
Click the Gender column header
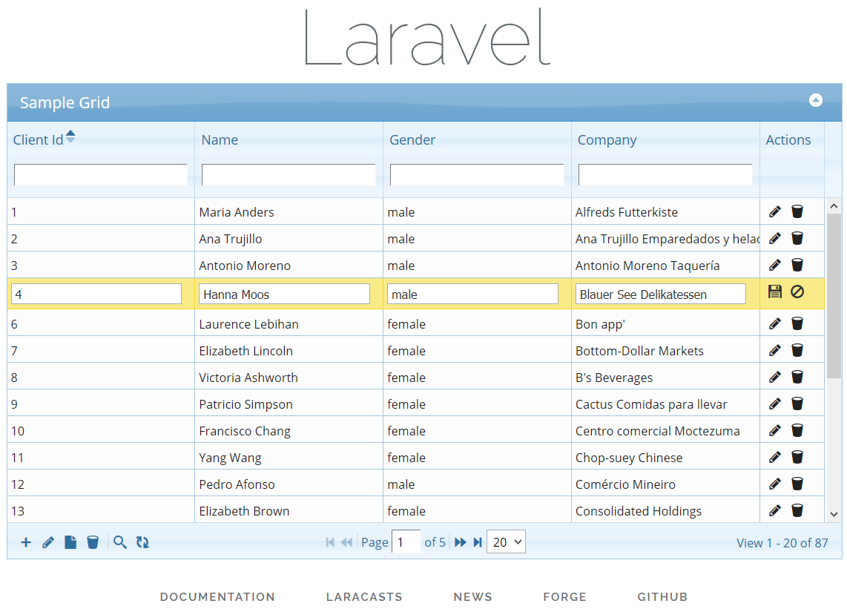412,139
